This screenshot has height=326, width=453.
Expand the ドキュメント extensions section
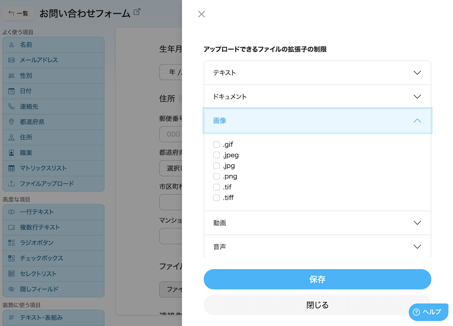(x=317, y=96)
